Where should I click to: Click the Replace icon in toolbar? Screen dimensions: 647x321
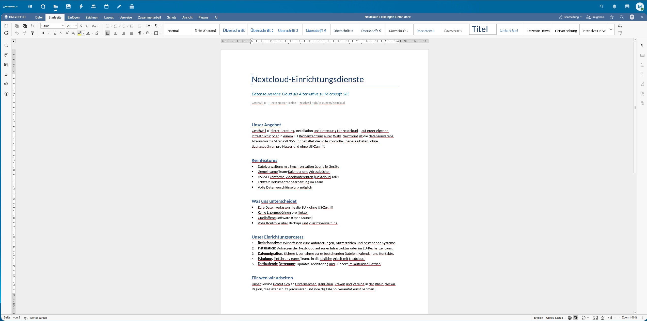(x=620, y=26)
